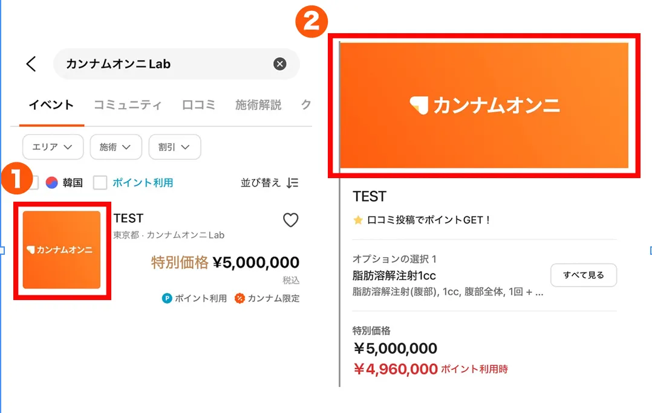The height and width of the screenshot is (413, 652).
Task: Click the orange Gangnam-limited badge icon
Action: tap(240, 298)
